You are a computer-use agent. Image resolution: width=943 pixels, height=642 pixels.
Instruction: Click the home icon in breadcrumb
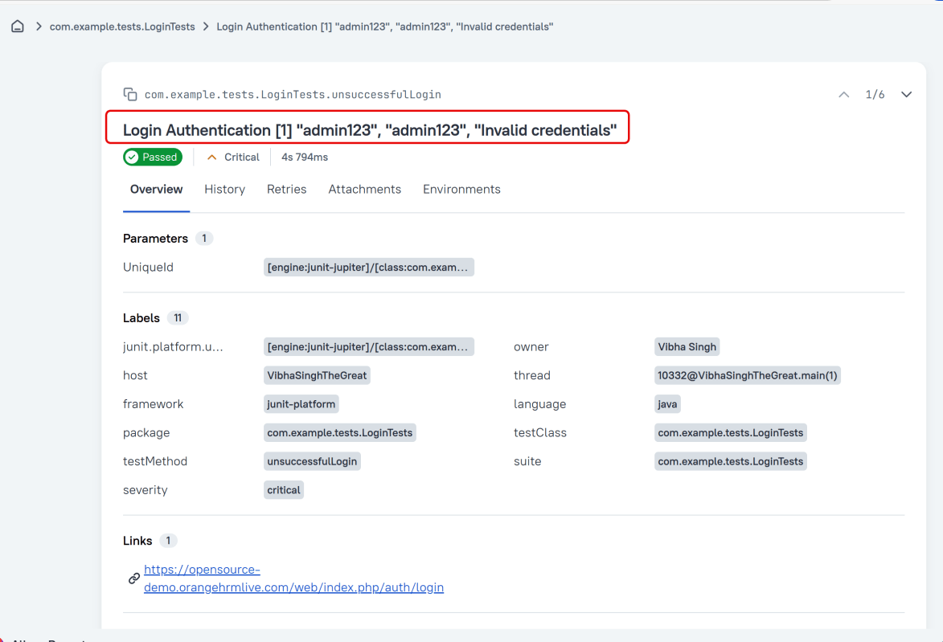[x=17, y=27]
